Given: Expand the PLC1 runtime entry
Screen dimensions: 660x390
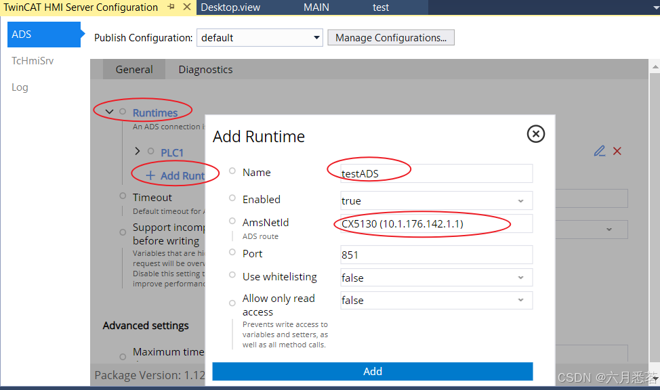Looking at the screenshot, I should 138,150.
